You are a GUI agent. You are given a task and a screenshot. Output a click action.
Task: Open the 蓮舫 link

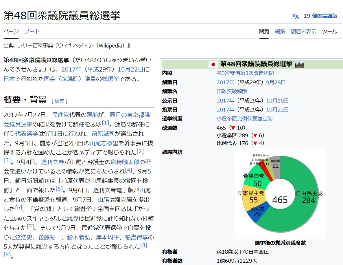(x=92, y=115)
